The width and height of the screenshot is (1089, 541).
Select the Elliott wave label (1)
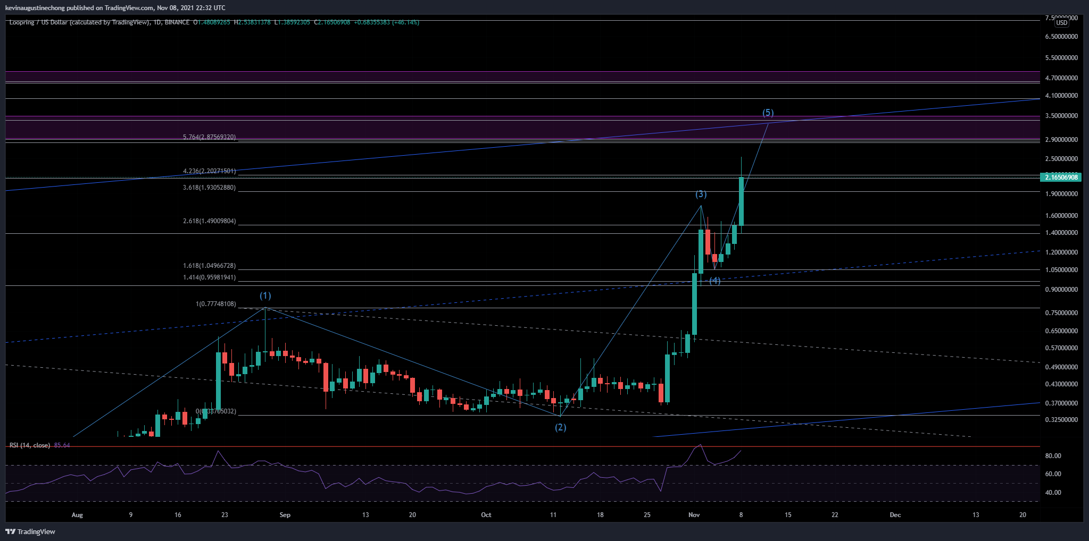point(265,295)
